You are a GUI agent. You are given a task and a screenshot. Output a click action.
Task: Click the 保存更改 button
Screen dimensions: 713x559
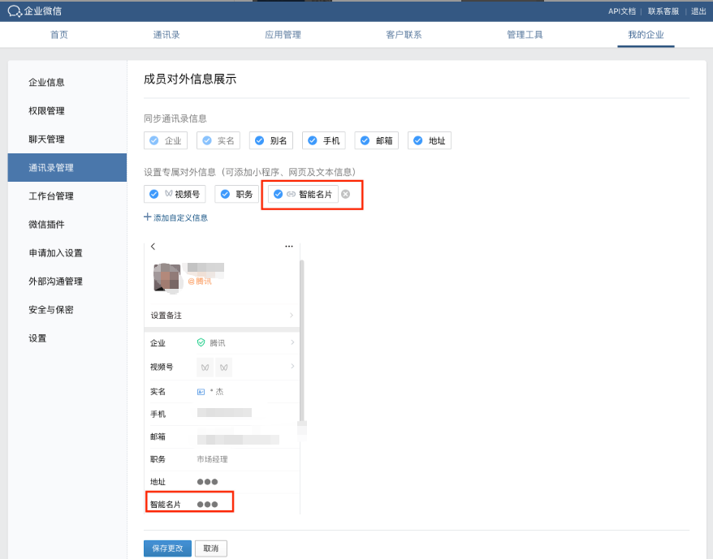point(168,548)
